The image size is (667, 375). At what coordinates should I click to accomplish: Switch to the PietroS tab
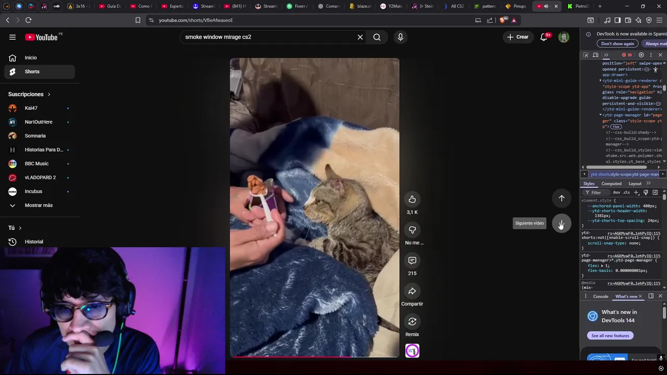577,6
